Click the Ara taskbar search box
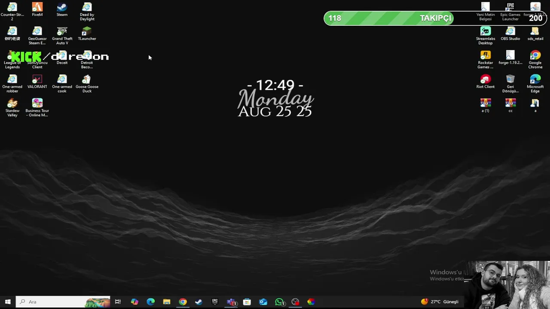Image resolution: width=550 pixels, height=309 pixels. (63, 302)
